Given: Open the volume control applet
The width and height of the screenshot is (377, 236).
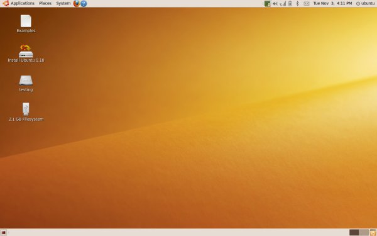Looking at the screenshot, I should tap(275, 3).
